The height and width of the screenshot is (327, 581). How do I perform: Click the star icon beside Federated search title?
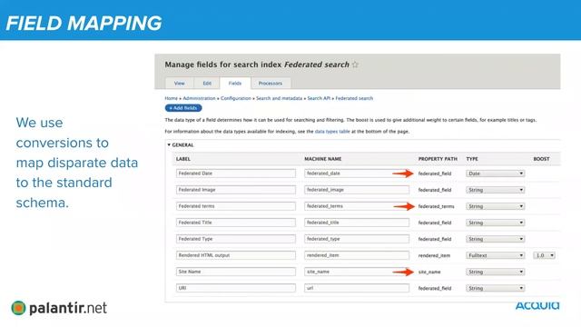click(355, 64)
